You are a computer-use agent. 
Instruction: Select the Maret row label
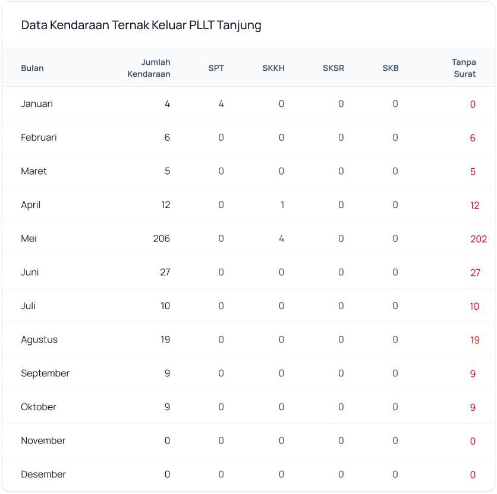(34, 171)
